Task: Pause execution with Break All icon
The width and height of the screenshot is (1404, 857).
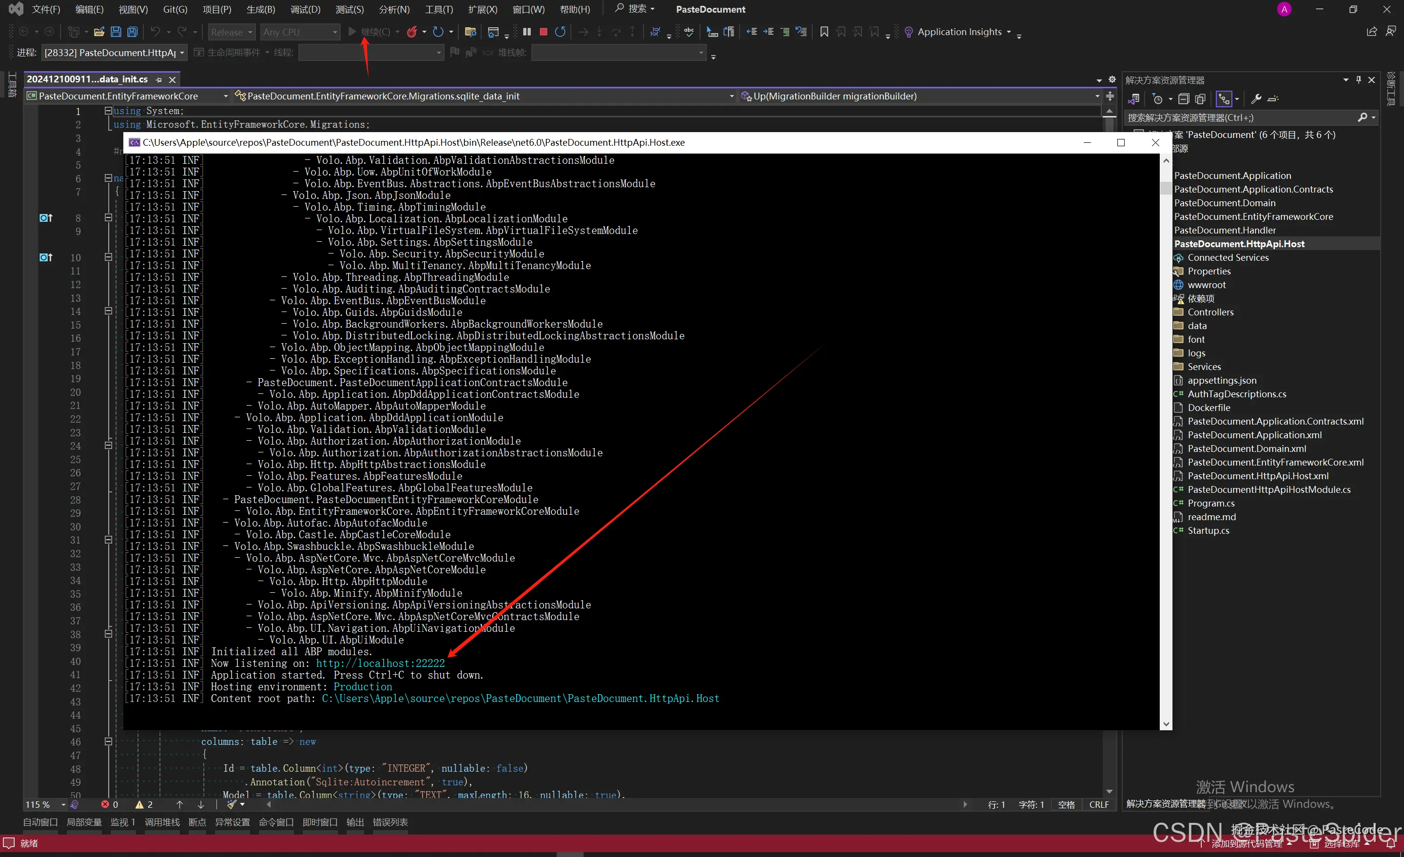Action: tap(526, 32)
